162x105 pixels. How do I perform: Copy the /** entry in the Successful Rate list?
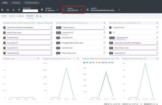coord(157,33)
